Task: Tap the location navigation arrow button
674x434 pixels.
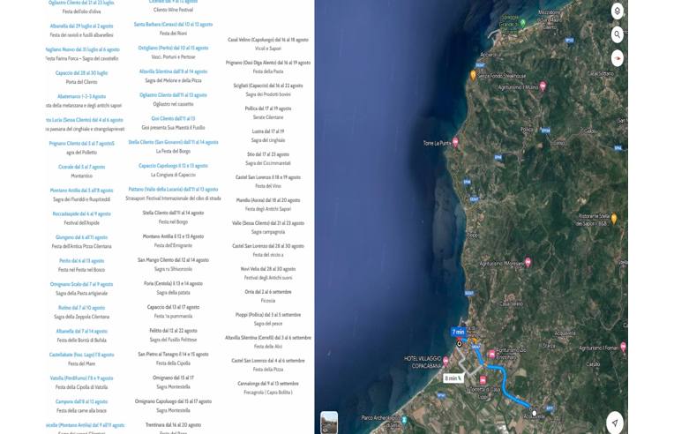Action: [615, 423]
